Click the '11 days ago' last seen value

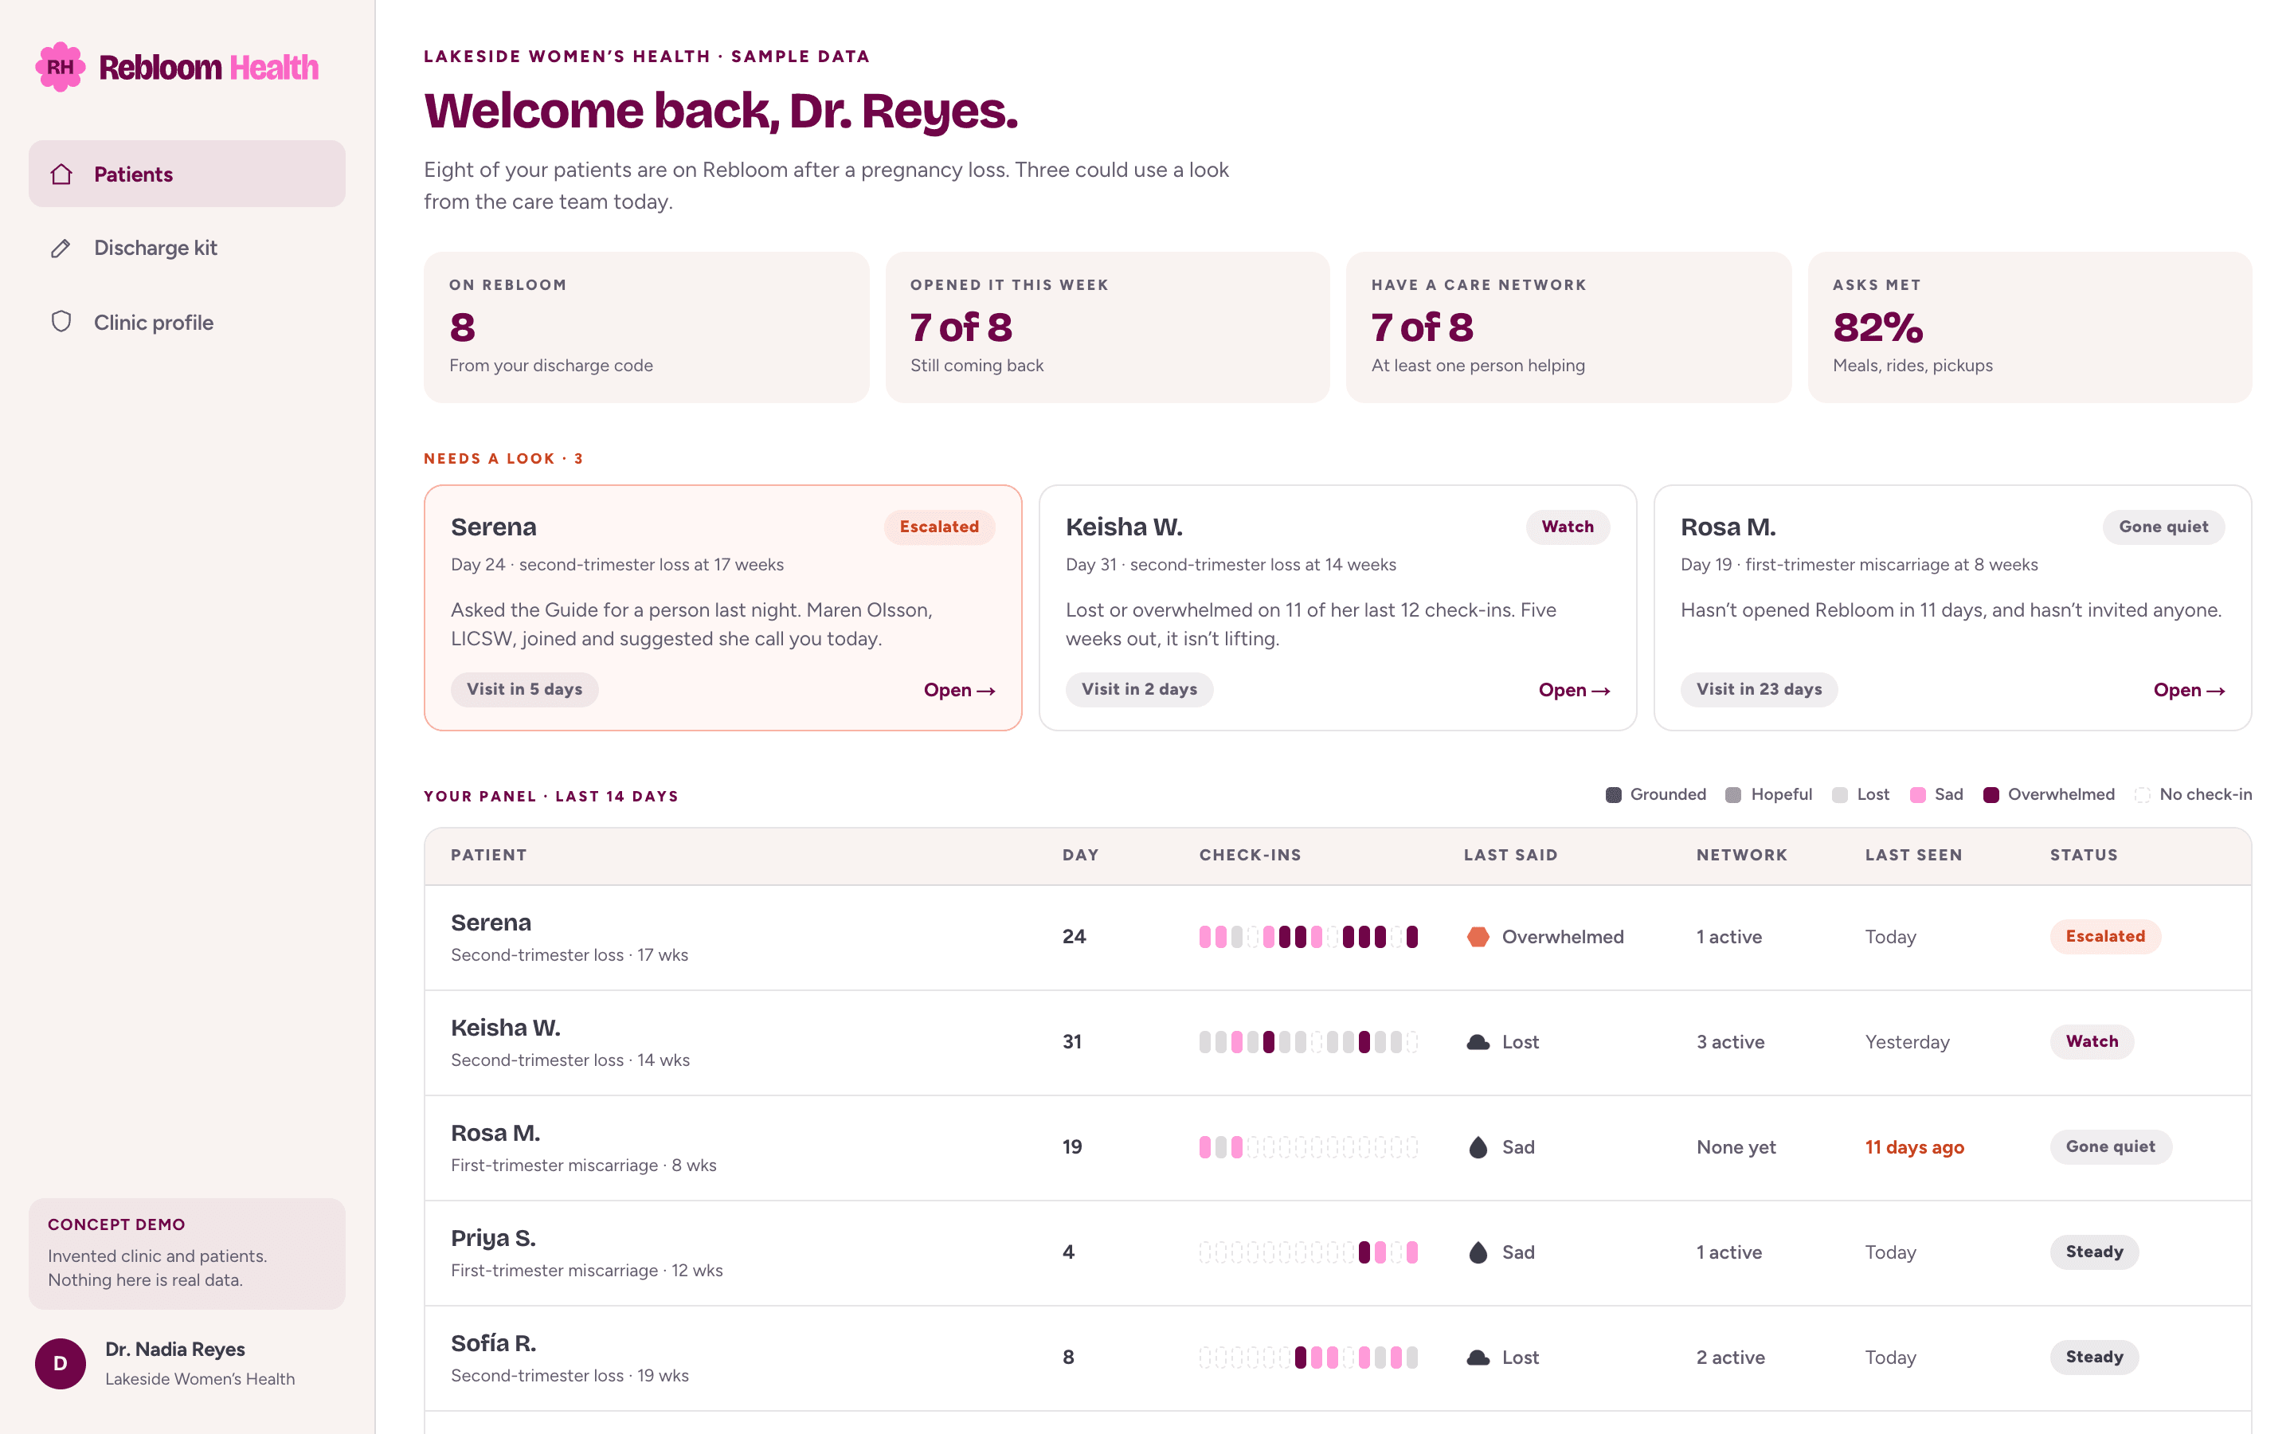click(x=1914, y=1147)
